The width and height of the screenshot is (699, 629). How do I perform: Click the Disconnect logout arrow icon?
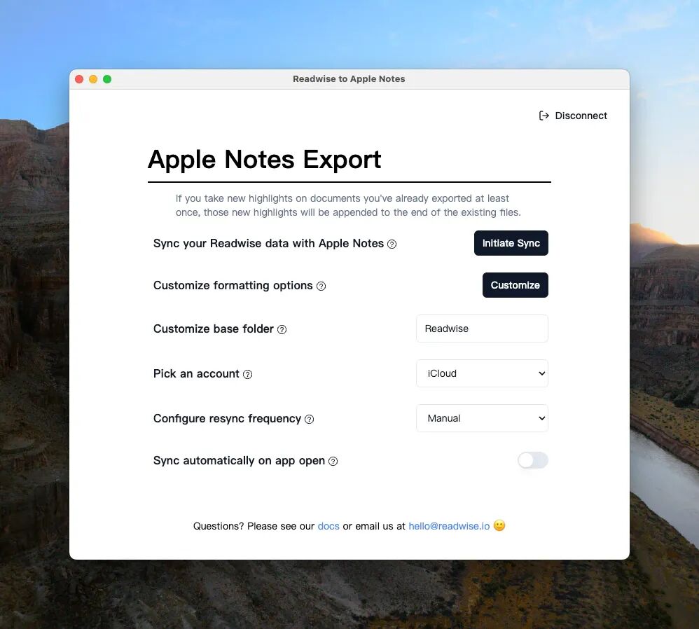click(544, 116)
